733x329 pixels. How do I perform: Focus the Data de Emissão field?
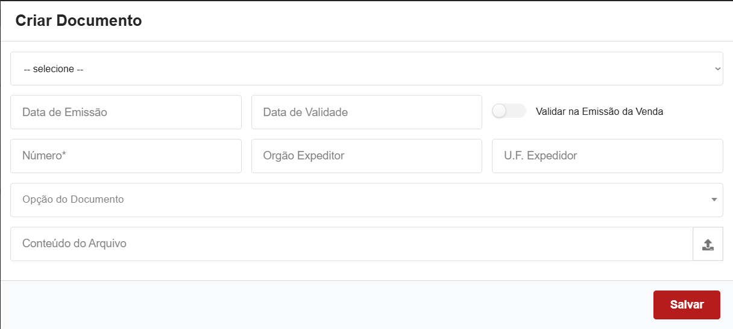point(125,112)
